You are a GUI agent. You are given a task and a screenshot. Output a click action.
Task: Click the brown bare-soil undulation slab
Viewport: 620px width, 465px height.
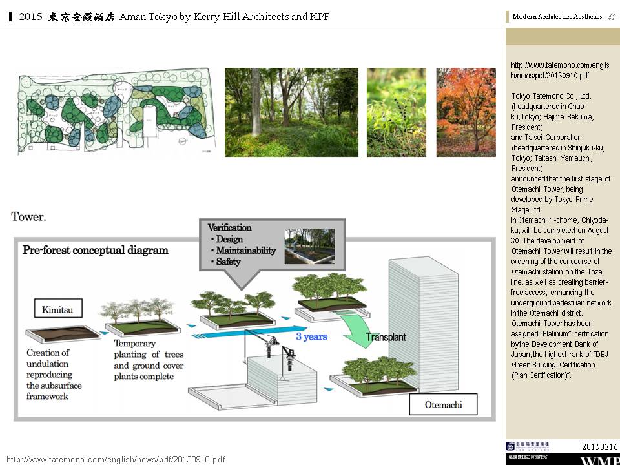pyautogui.click(x=63, y=335)
